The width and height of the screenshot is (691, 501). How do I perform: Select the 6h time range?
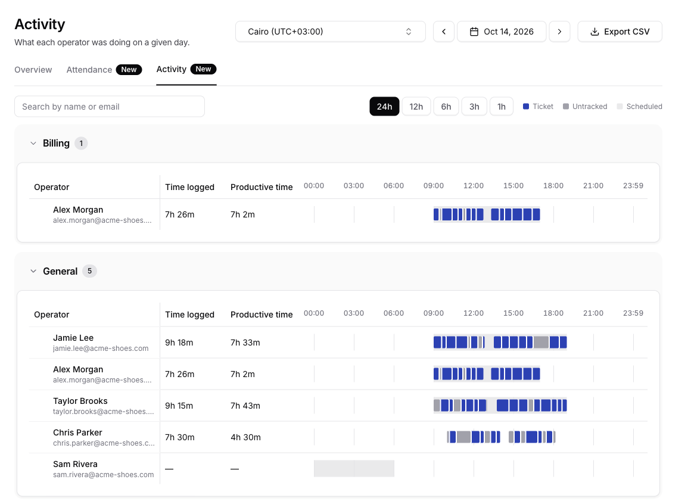(446, 107)
